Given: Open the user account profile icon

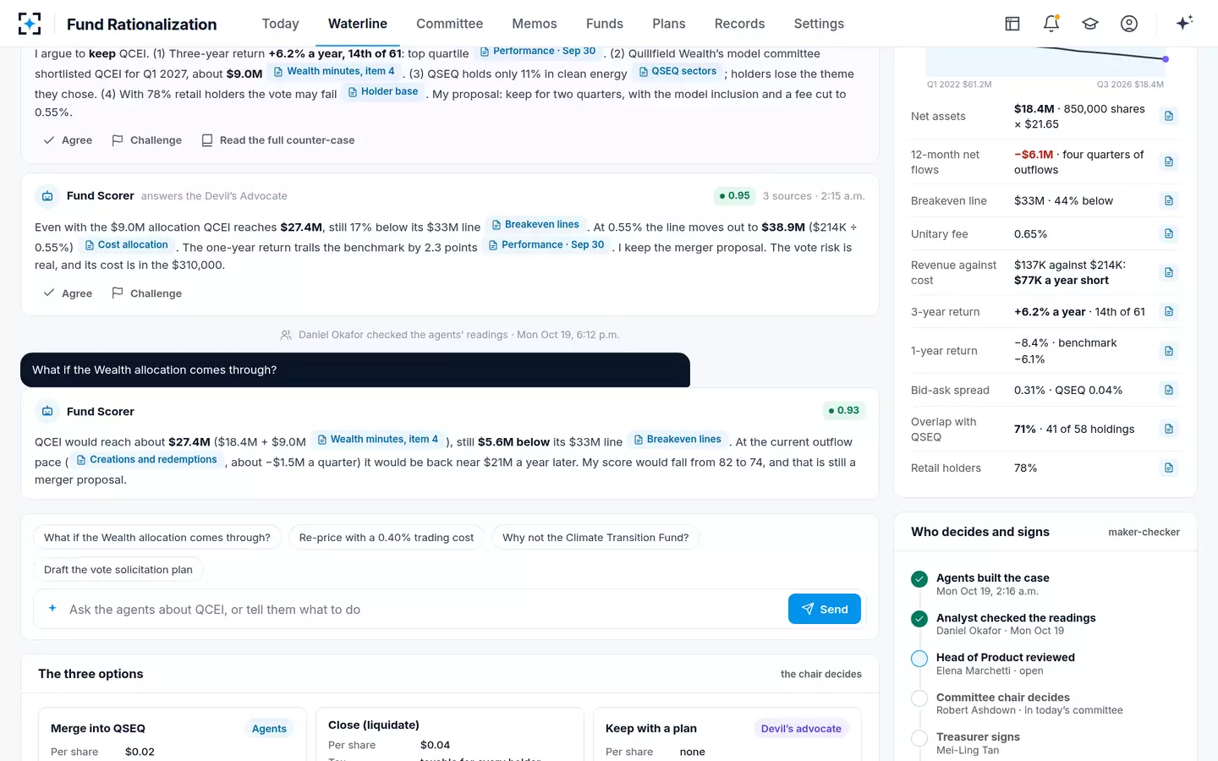Looking at the screenshot, I should pos(1129,24).
